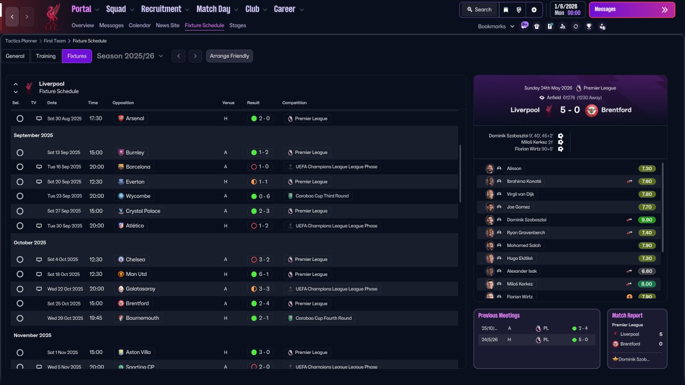The height and width of the screenshot is (385, 685).
Task: Select the Man Utd fixture radio button
Action: (20, 274)
